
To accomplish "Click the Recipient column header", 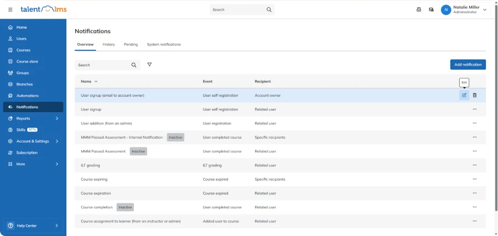I will [263, 81].
